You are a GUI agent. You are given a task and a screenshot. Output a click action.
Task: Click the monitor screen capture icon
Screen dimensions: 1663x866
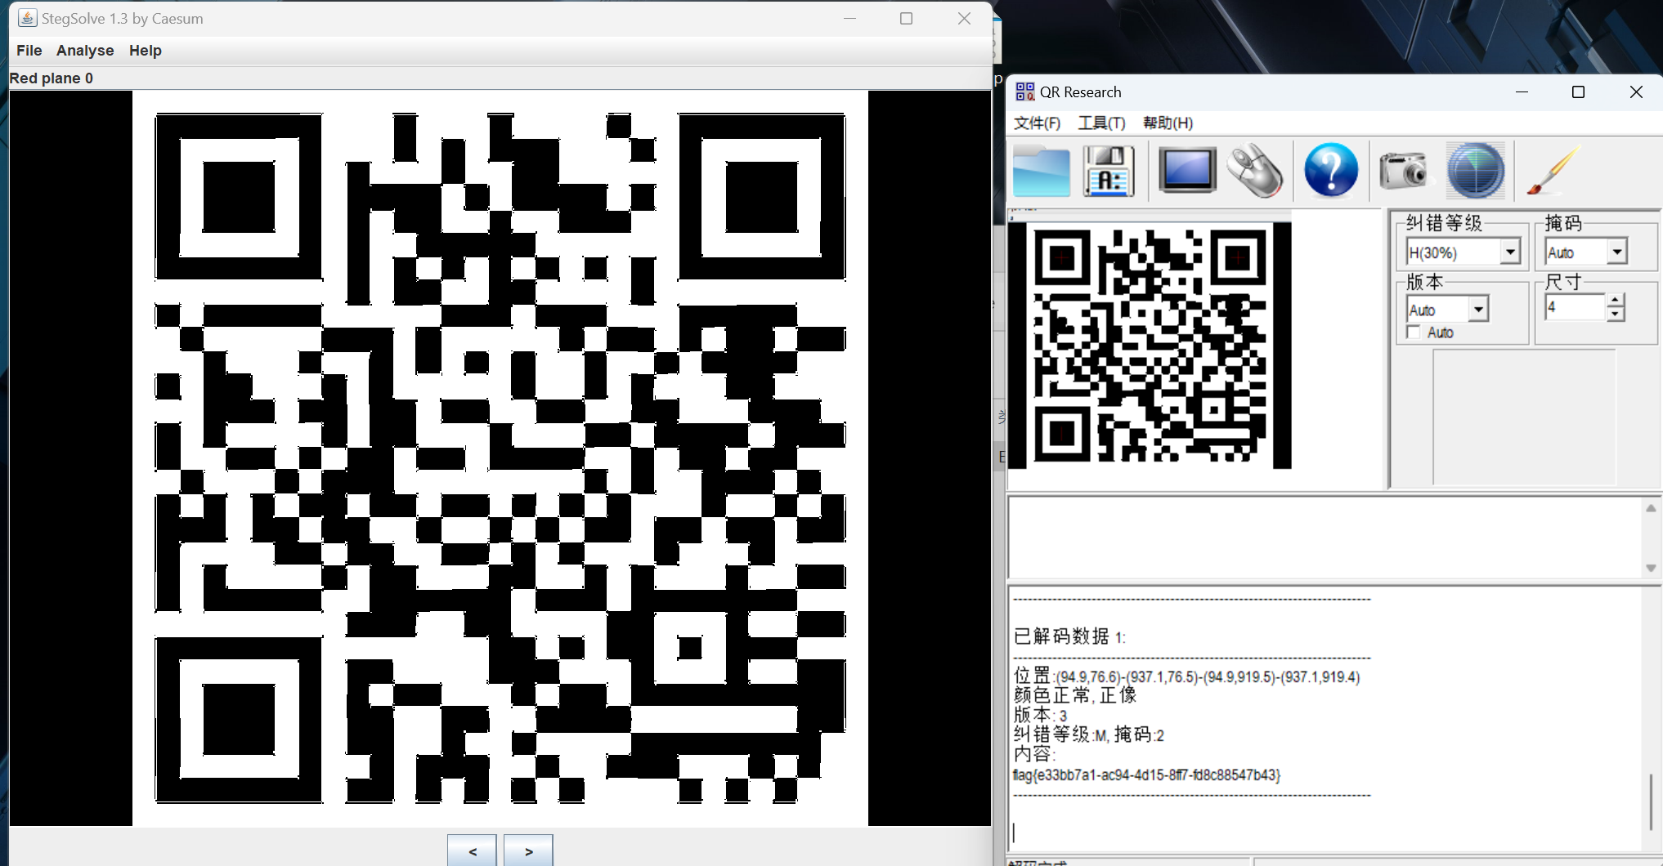[1187, 170]
